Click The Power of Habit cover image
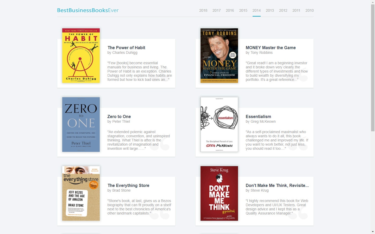Image resolution: width=375 pixels, height=234 pixels. pyautogui.click(x=81, y=55)
